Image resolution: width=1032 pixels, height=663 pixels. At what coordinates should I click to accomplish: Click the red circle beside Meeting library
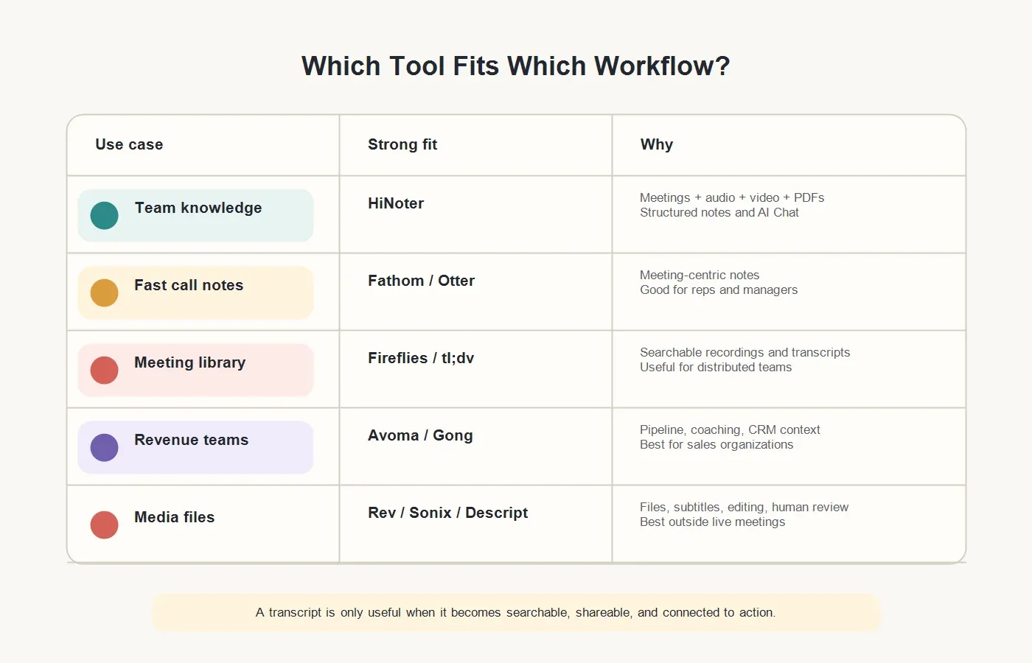point(104,370)
